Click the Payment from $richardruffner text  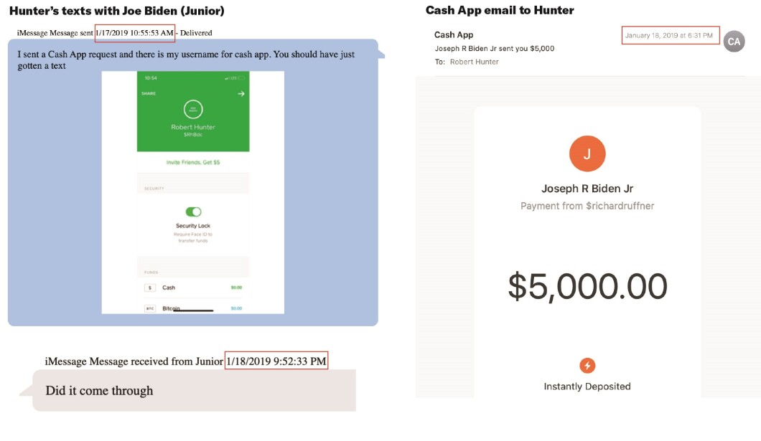[x=587, y=206]
